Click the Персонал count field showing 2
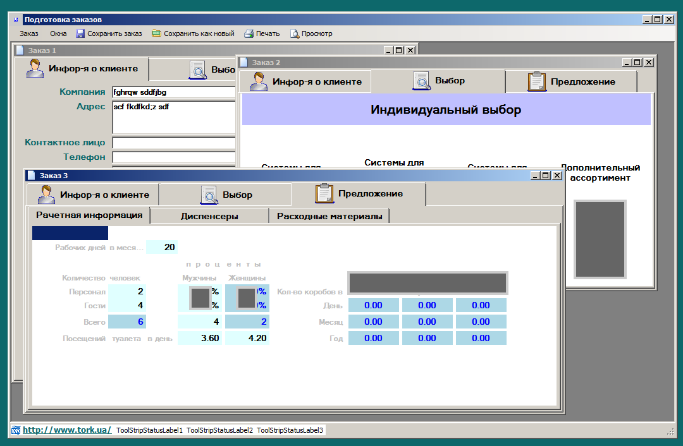 (x=127, y=291)
